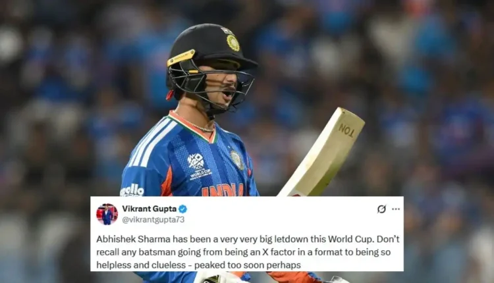
Task: Click the Apollo sponsor logo on sleeve
Action: pyautogui.click(x=132, y=190)
